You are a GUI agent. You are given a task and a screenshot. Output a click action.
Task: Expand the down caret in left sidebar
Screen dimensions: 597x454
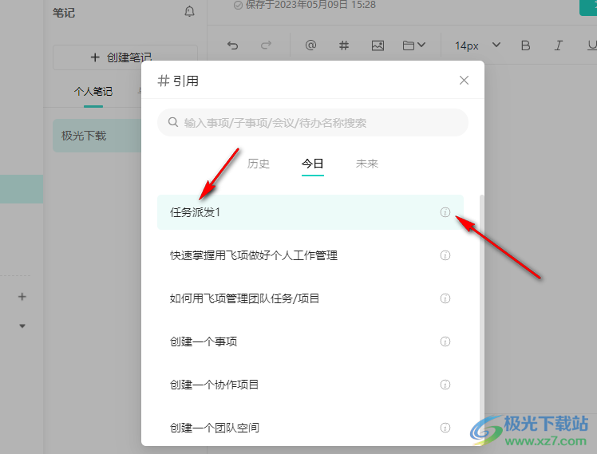coord(22,326)
